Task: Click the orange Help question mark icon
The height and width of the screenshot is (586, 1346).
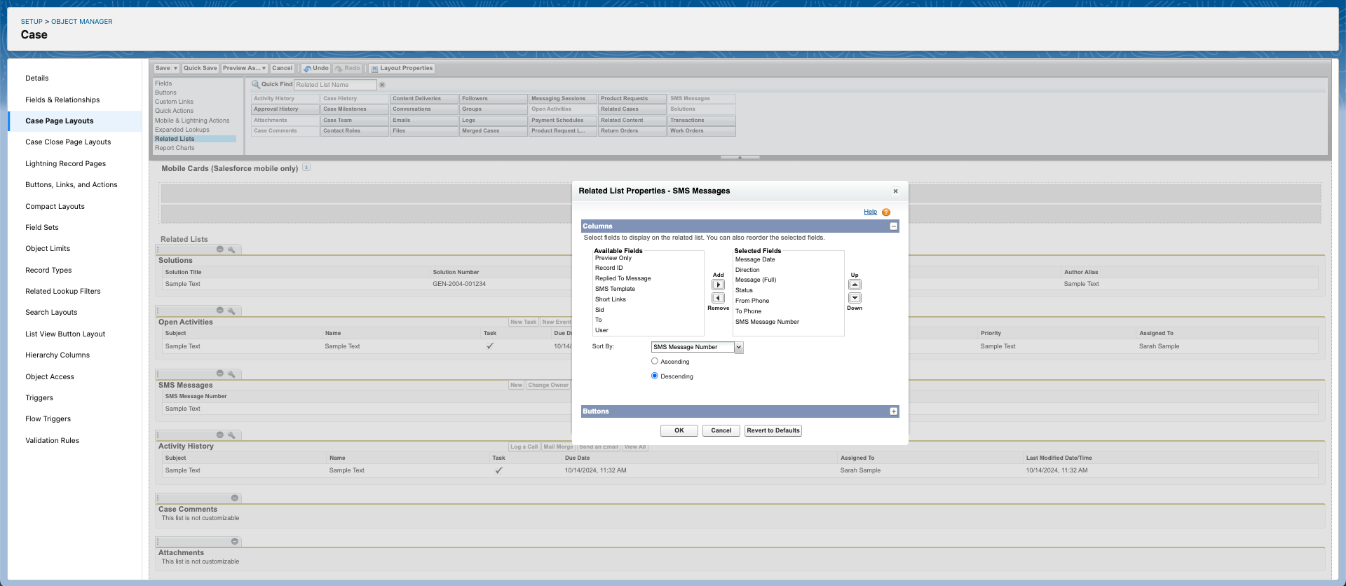Action: (x=886, y=212)
